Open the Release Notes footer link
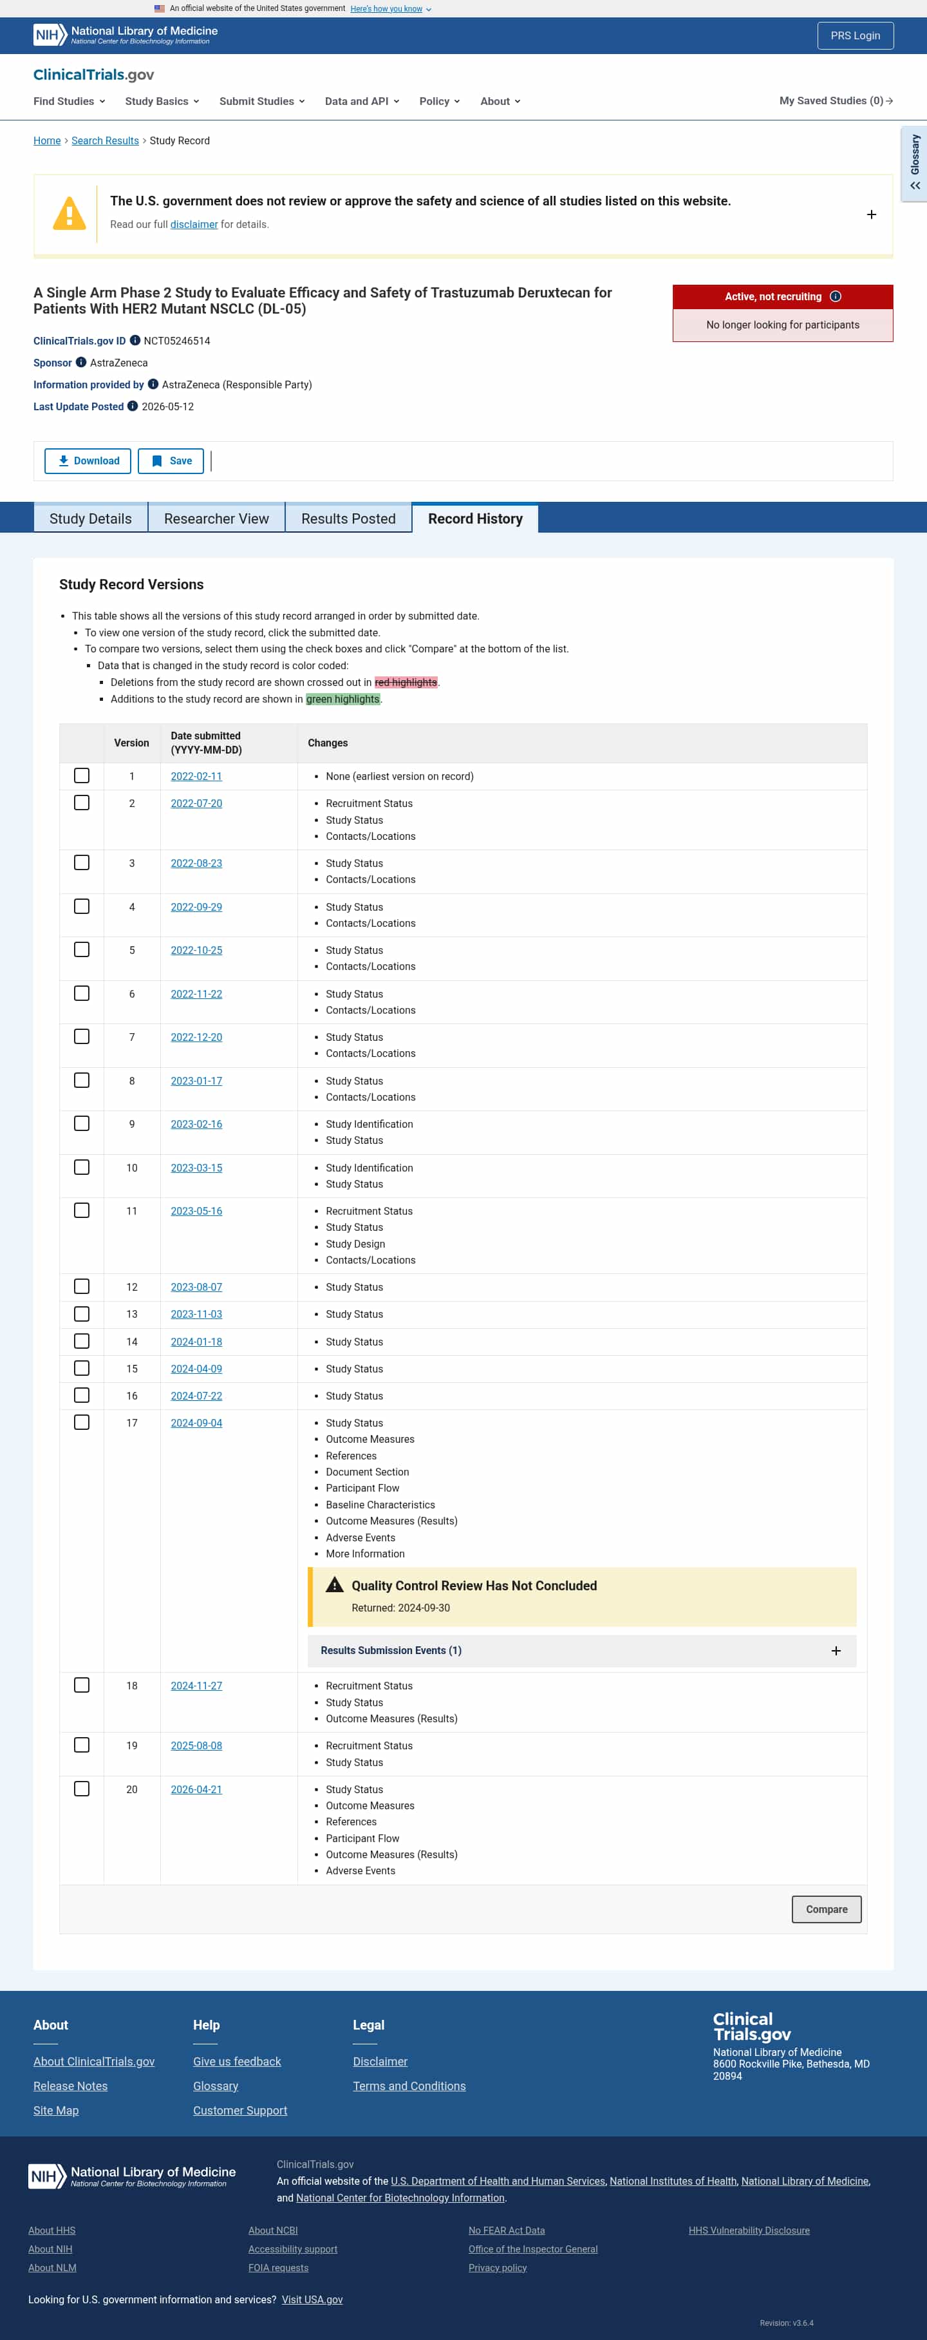The height and width of the screenshot is (2340, 927). click(x=71, y=2086)
